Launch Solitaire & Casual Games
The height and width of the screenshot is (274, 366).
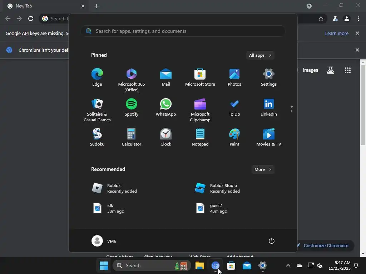coord(97,110)
